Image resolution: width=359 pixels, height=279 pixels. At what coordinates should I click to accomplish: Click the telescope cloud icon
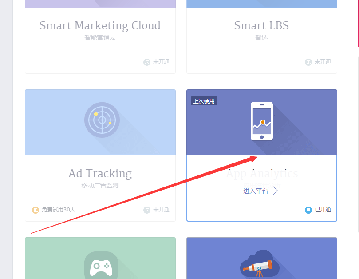[x=260, y=263]
